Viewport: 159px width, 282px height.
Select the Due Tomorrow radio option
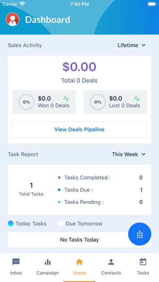(61, 224)
